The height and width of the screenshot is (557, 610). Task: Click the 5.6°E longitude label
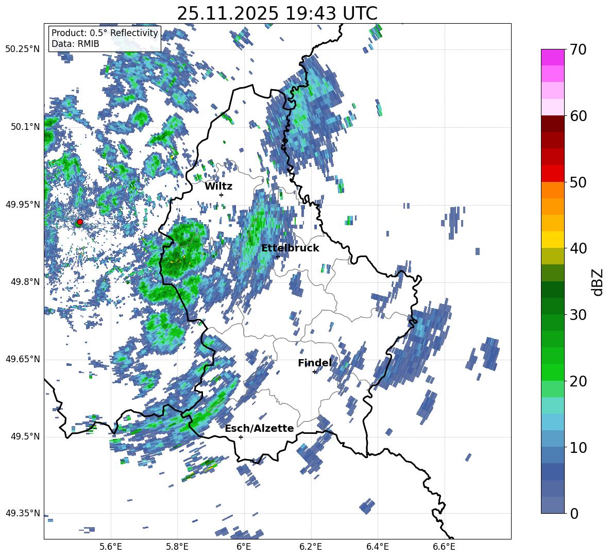click(x=111, y=547)
